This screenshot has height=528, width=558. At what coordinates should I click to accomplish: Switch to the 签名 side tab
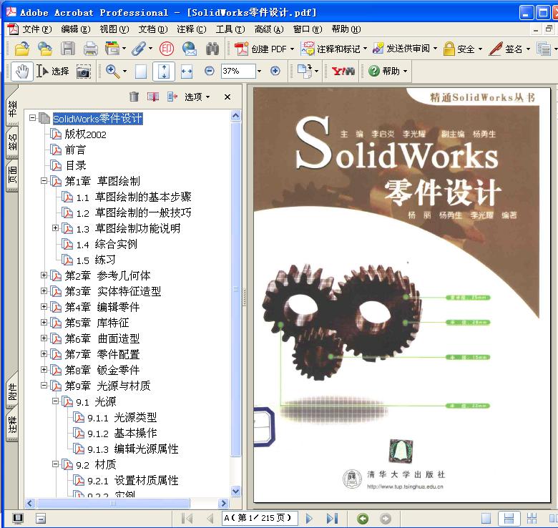click(12, 142)
